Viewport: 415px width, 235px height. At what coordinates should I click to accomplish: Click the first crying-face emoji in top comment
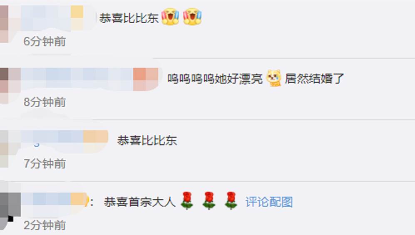pos(170,17)
